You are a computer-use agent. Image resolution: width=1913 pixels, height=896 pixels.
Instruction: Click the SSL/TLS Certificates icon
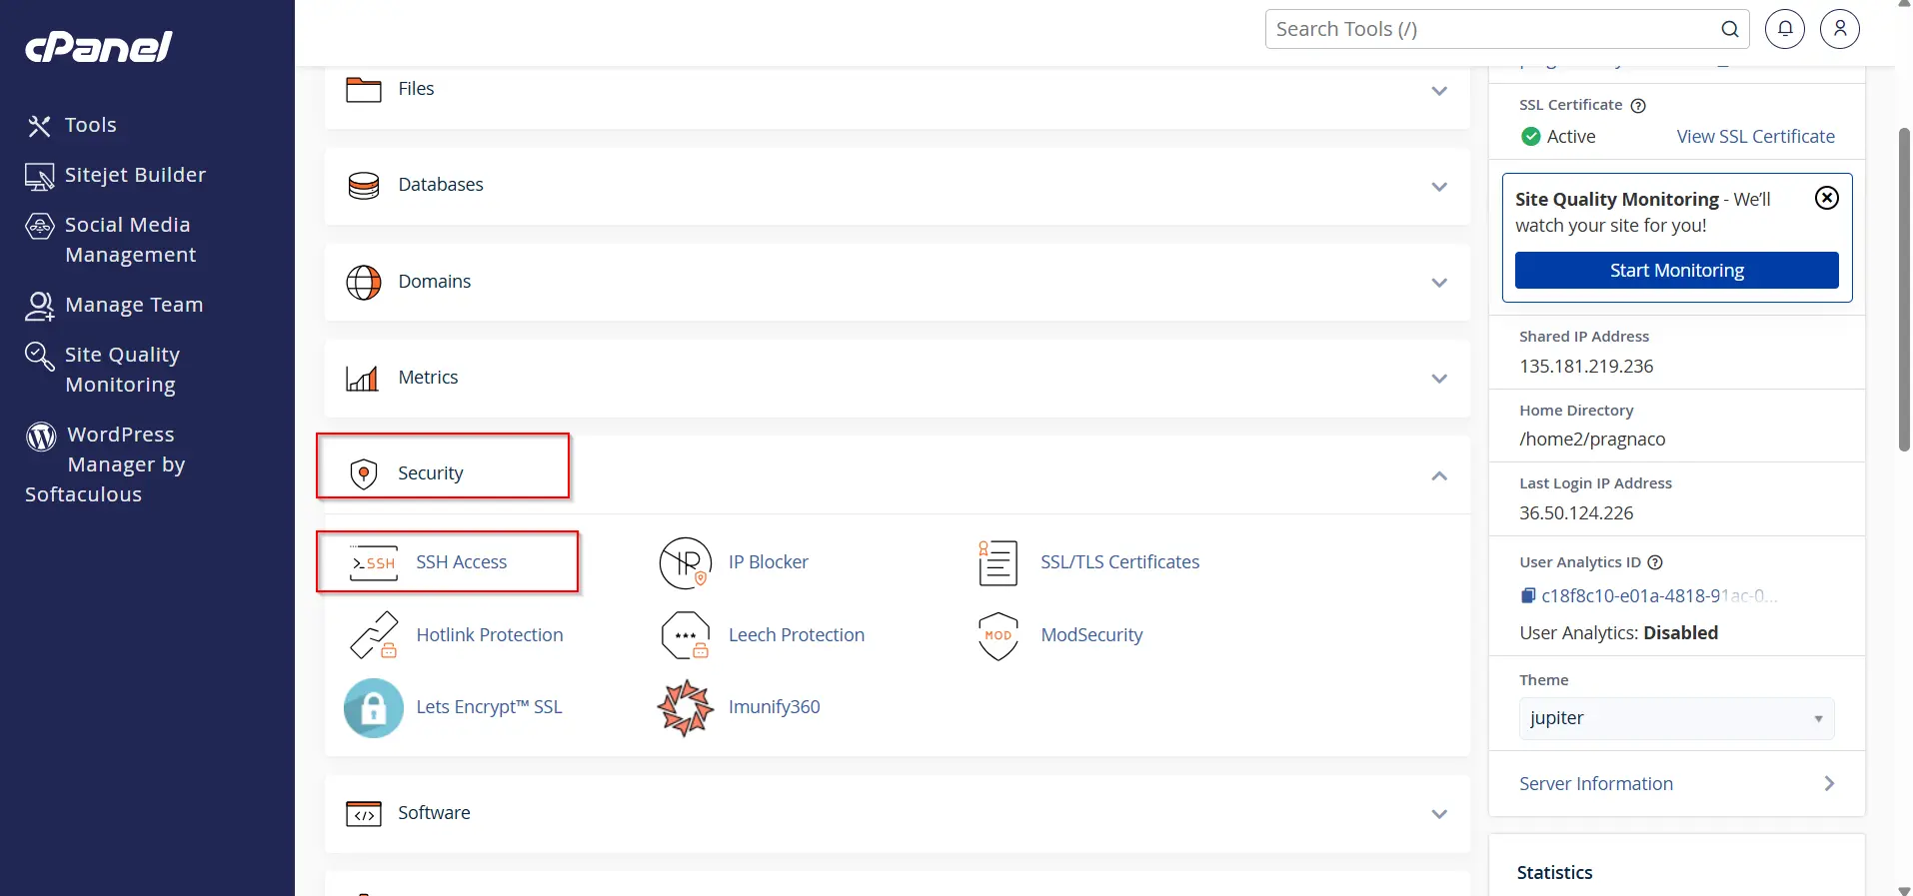[x=997, y=563]
